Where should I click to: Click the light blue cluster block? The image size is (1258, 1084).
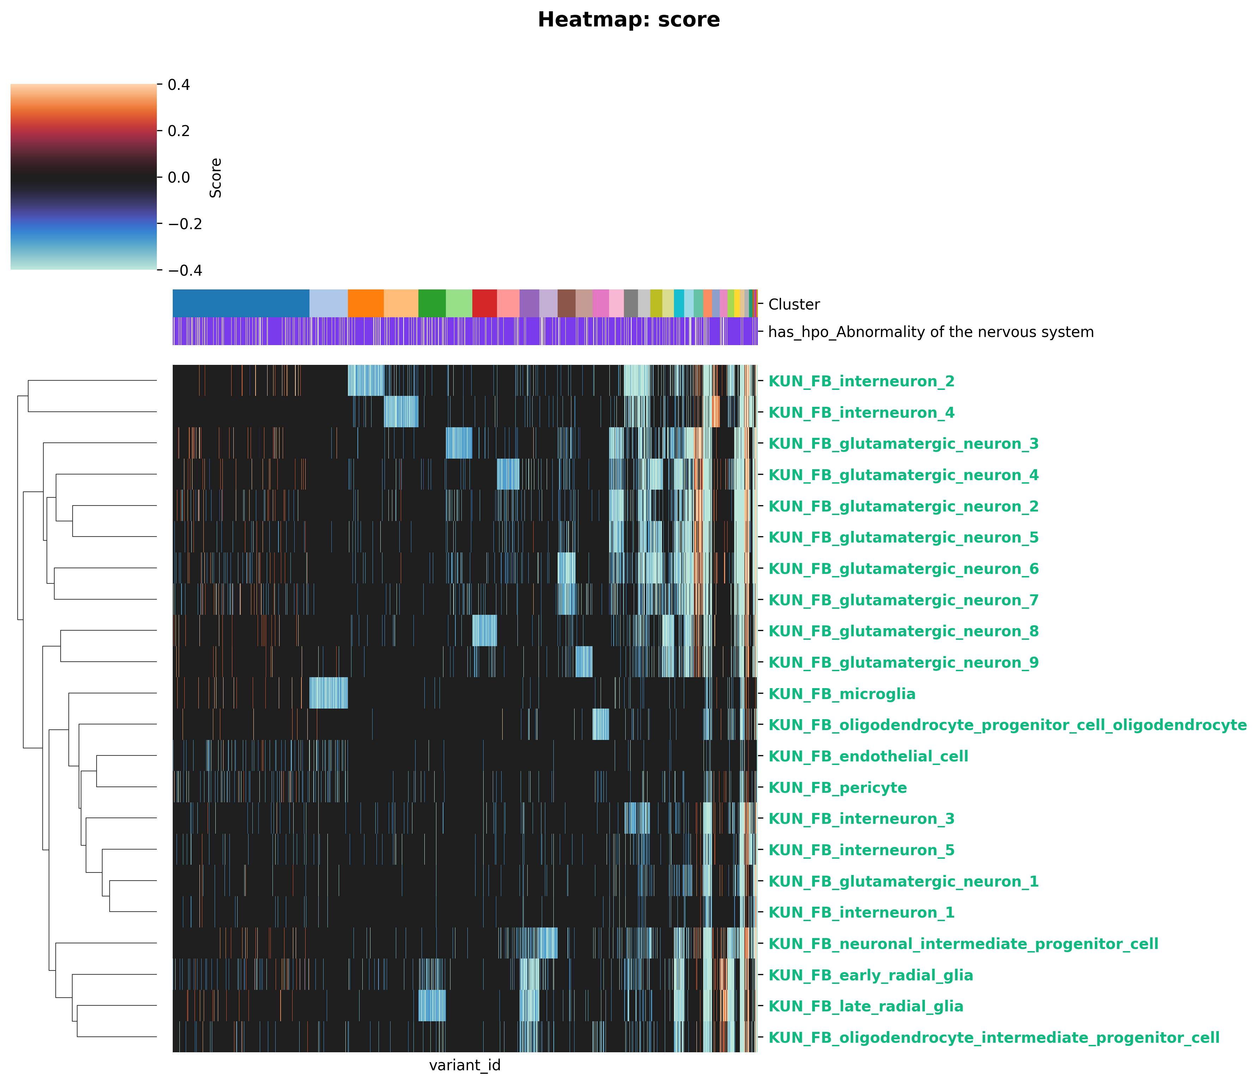[x=329, y=303]
